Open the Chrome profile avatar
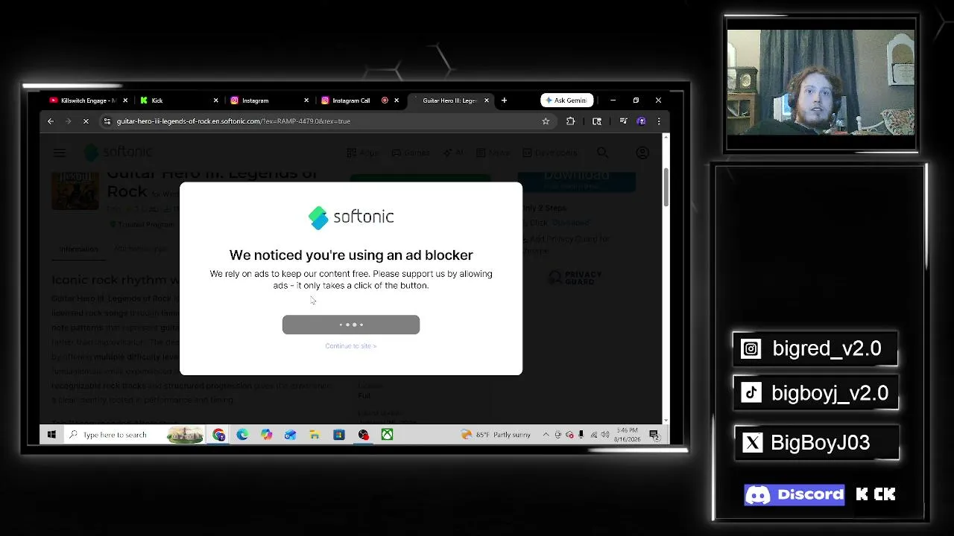The width and height of the screenshot is (954, 536). (x=641, y=121)
